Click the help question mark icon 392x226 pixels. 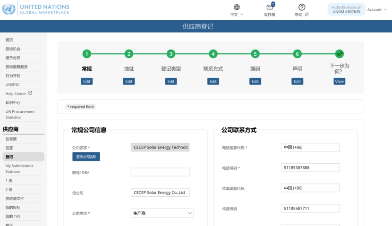tap(302, 7)
